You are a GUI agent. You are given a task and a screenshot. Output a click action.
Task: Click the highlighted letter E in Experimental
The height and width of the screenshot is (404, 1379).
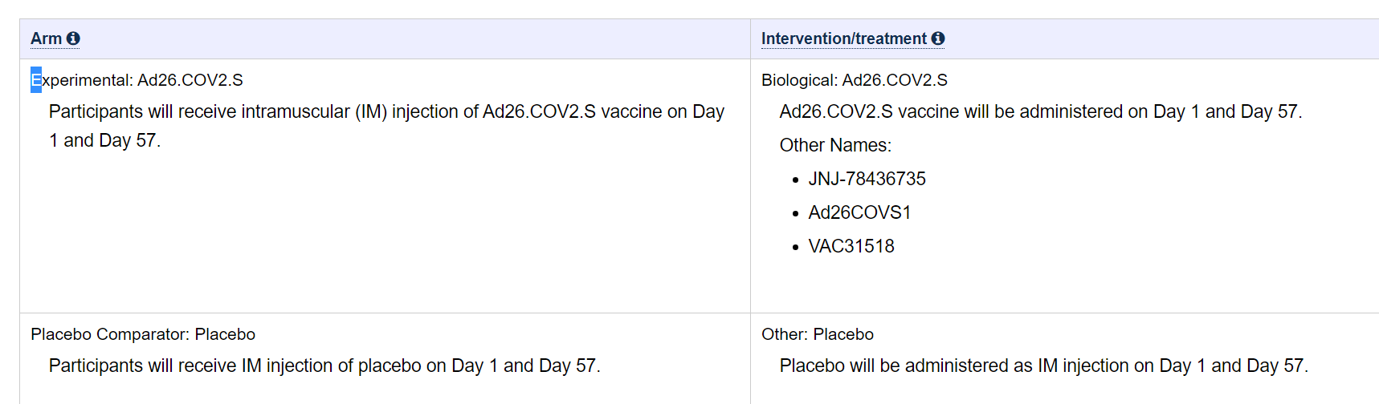click(36, 80)
